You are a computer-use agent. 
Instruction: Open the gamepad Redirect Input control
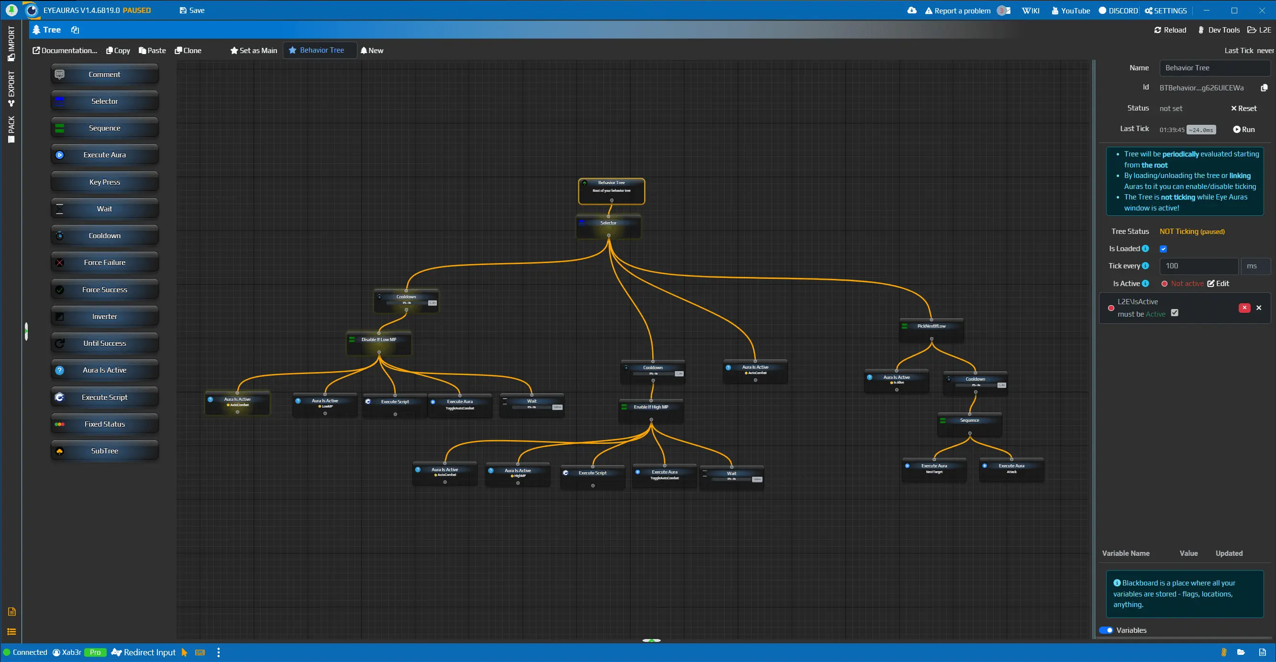pyautogui.click(x=143, y=652)
